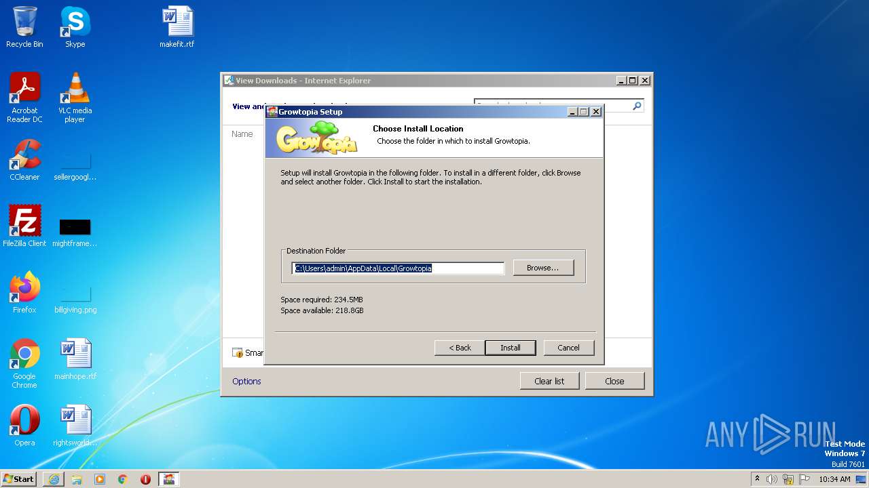This screenshot has width=869, height=488.
Task: Click the Name column header
Action: (x=242, y=134)
